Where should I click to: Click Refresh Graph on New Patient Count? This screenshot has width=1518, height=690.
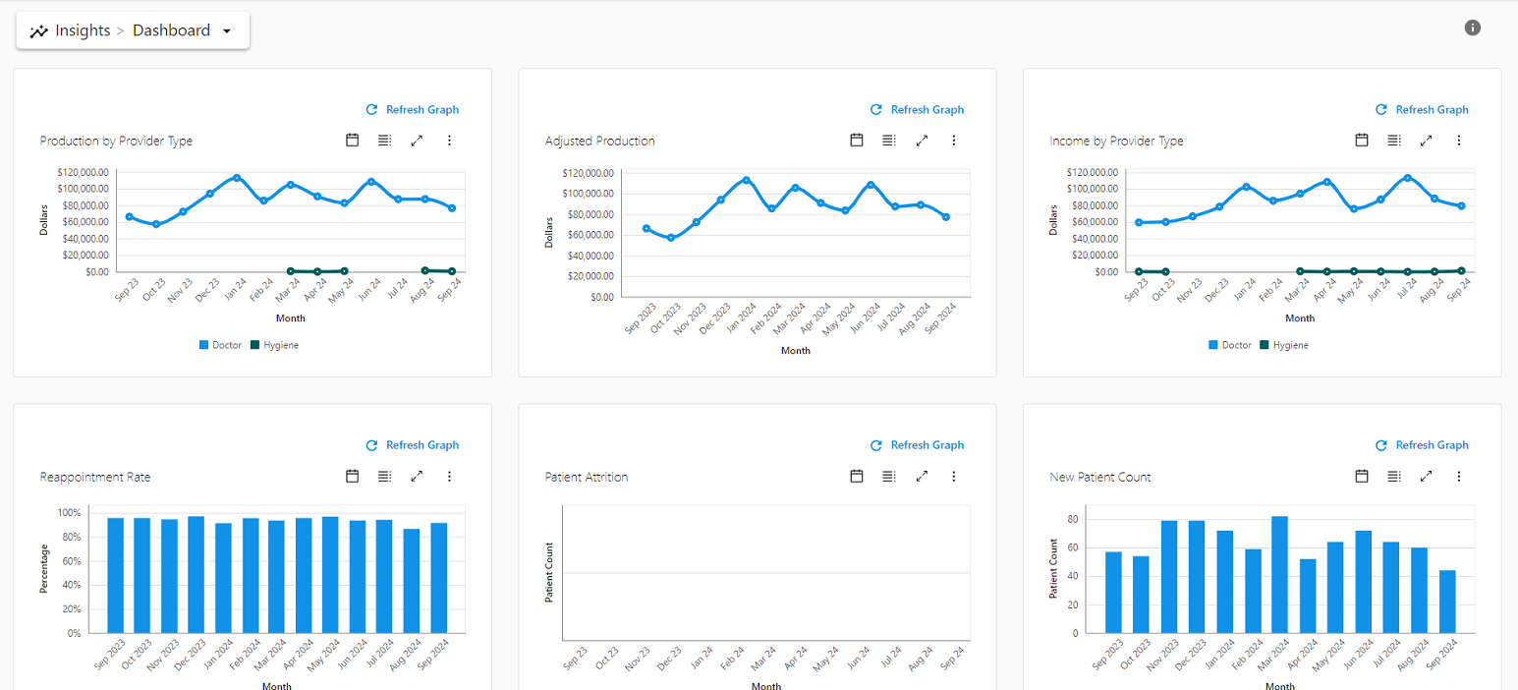1433,444
